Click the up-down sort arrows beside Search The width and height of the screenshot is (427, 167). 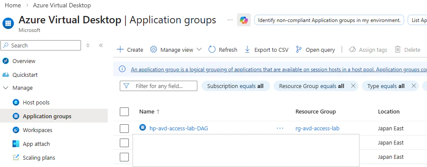[x=88, y=45]
